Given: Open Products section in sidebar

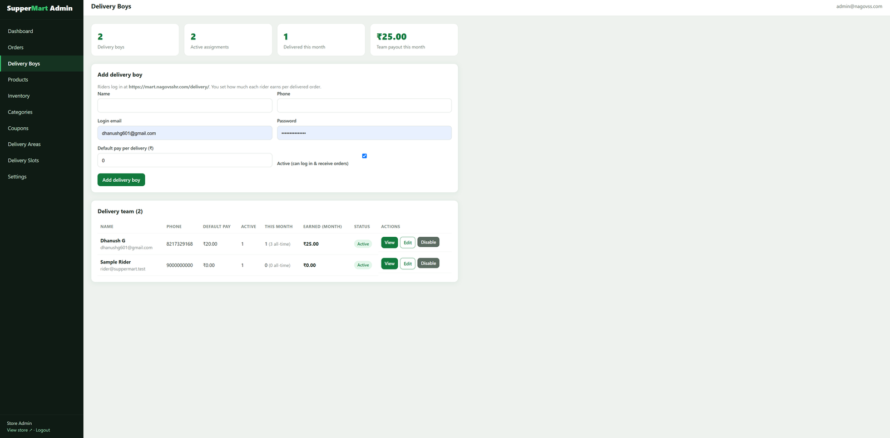Looking at the screenshot, I should (42, 79).
